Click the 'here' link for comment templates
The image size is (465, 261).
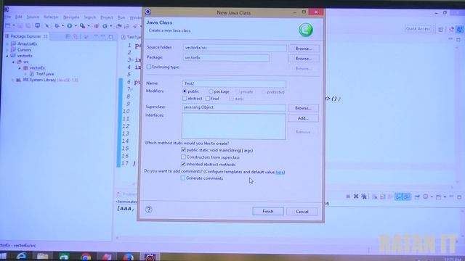point(280,172)
